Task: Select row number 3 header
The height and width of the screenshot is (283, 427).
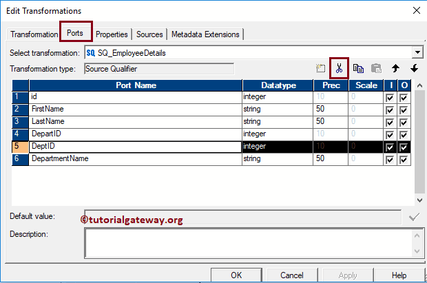Action: pyautogui.click(x=20, y=122)
